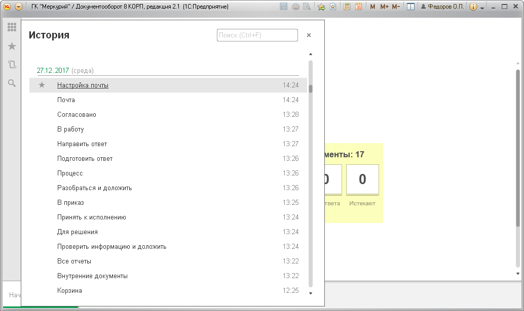This screenshot has height=311, width=524.
Task: Open the Print preview icon
Action: [x=307, y=7]
